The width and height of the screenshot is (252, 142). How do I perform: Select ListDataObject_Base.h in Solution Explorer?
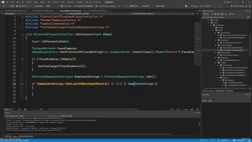tap(235, 83)
